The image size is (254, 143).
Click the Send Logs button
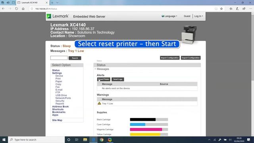(118, 79)
